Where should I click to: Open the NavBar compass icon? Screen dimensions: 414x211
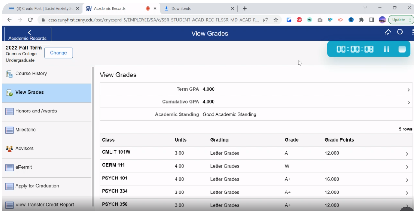[x=400, y=32]
